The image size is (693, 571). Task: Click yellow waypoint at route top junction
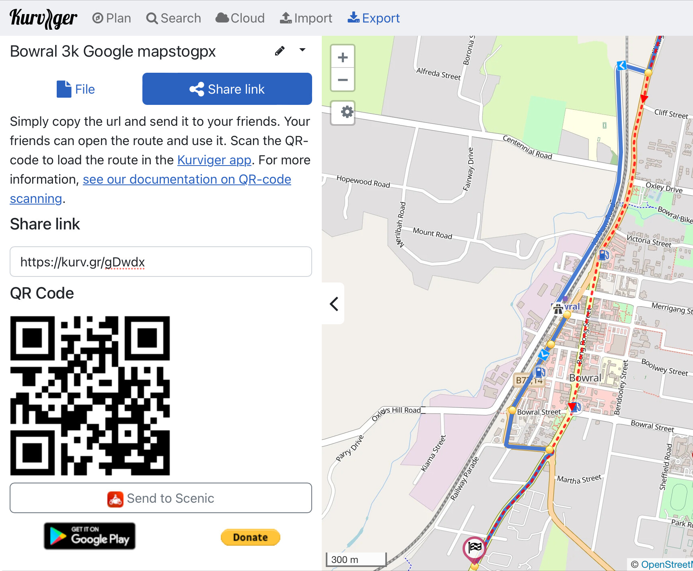tap(648, 73)
